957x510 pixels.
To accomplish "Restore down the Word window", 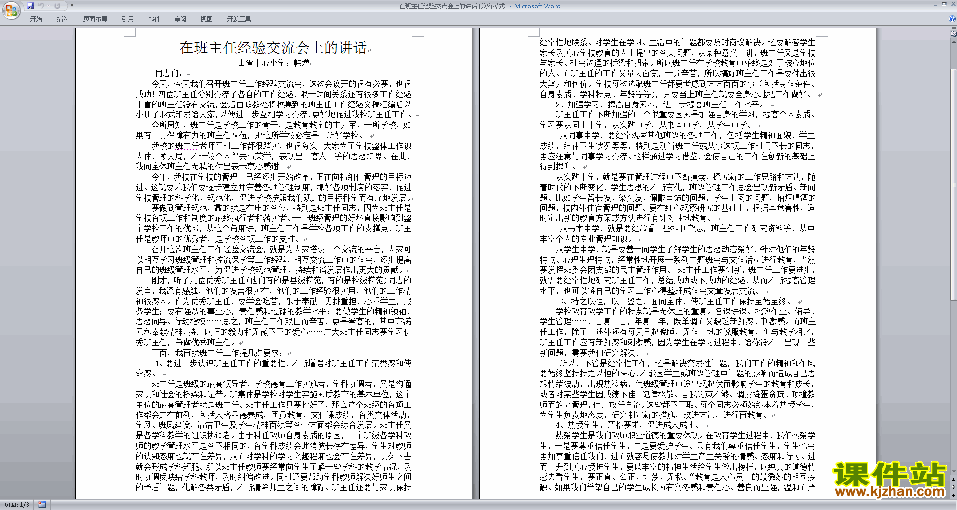I will tap(944, 4).
